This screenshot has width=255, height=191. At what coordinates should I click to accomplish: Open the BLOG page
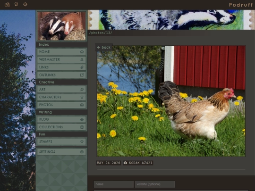click(x=61, y=119)
